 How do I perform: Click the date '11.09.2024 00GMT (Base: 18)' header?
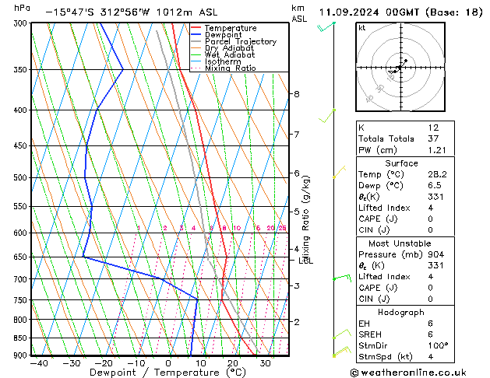[x=400, y=12]
